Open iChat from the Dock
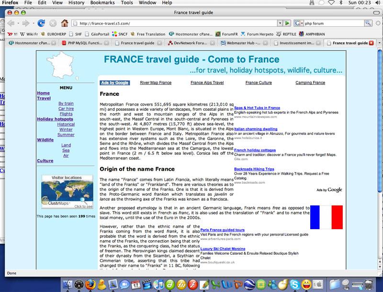 tap(124, 285)
